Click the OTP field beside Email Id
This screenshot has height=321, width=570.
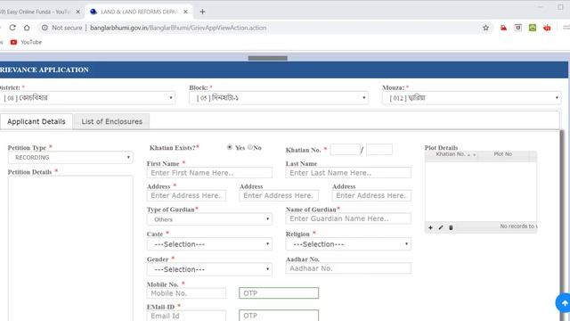click(x=279, y=316)
